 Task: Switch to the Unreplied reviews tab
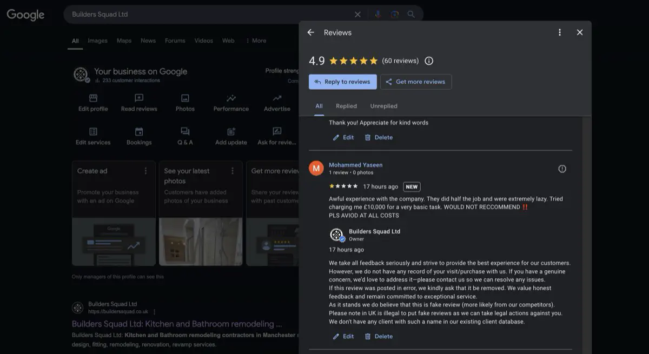click(383, 106)
